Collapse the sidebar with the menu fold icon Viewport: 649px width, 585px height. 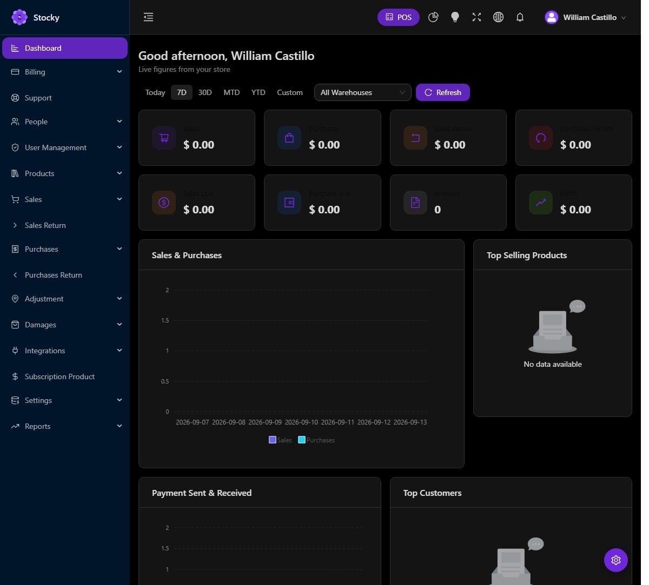148,17
